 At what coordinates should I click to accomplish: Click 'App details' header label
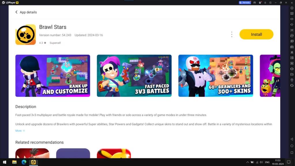28,12
